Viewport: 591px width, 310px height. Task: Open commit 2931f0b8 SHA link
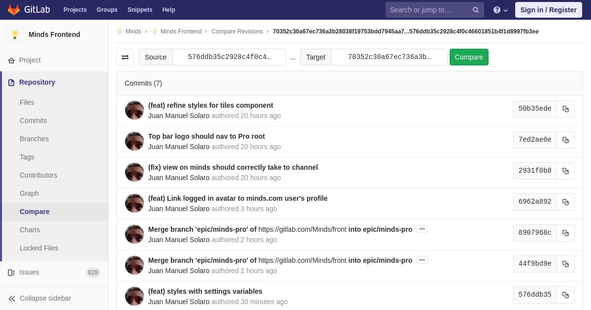[535, 171]
